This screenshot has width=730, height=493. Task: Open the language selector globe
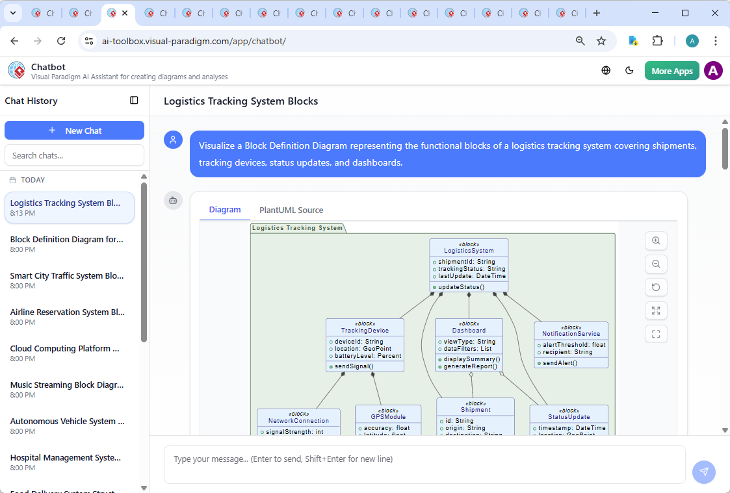click(606, 70)
